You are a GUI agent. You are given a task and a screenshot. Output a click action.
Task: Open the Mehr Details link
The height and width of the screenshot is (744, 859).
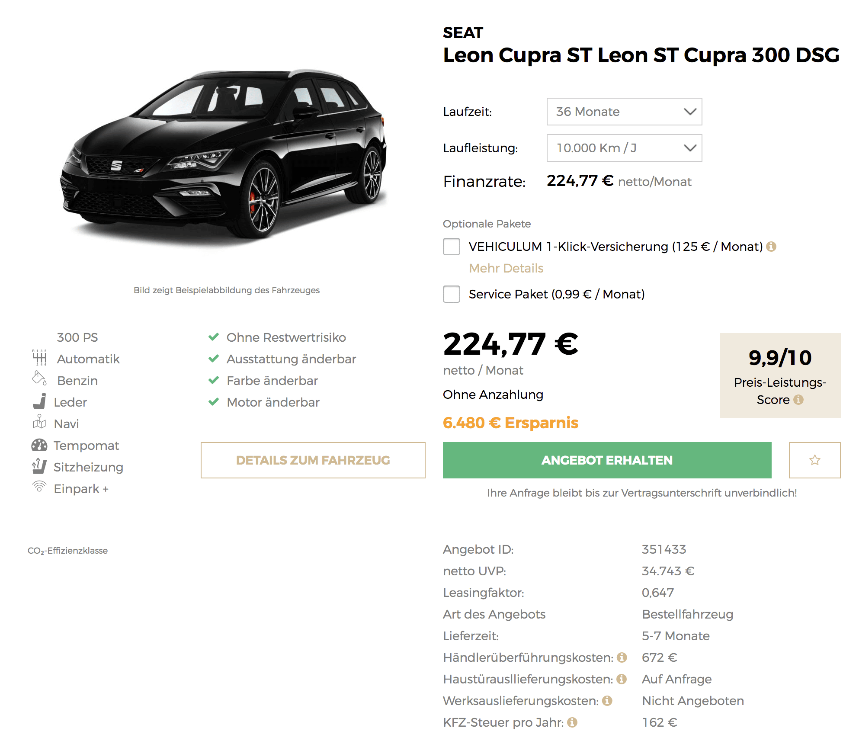point(506,268)
